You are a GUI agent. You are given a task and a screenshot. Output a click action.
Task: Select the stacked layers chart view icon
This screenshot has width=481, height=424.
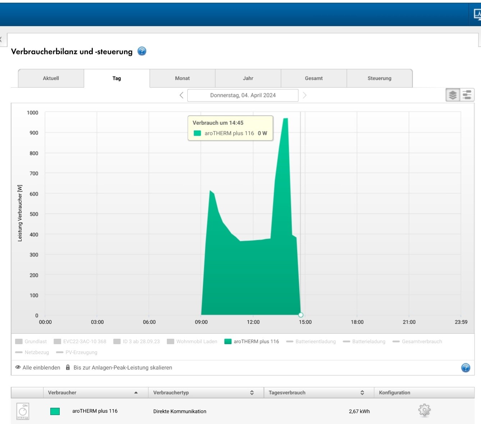coord(453,95)
